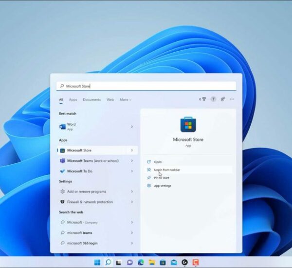Switch to the Apps filter tab
Image resolution: width=292 pixels, height=268 pixels.
point(73,99)
